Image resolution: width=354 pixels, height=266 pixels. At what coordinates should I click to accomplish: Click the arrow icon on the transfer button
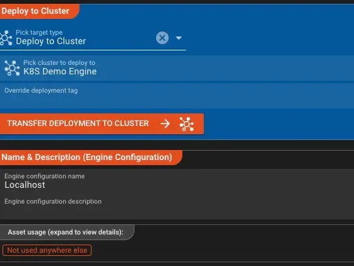(x=165, y=124)
